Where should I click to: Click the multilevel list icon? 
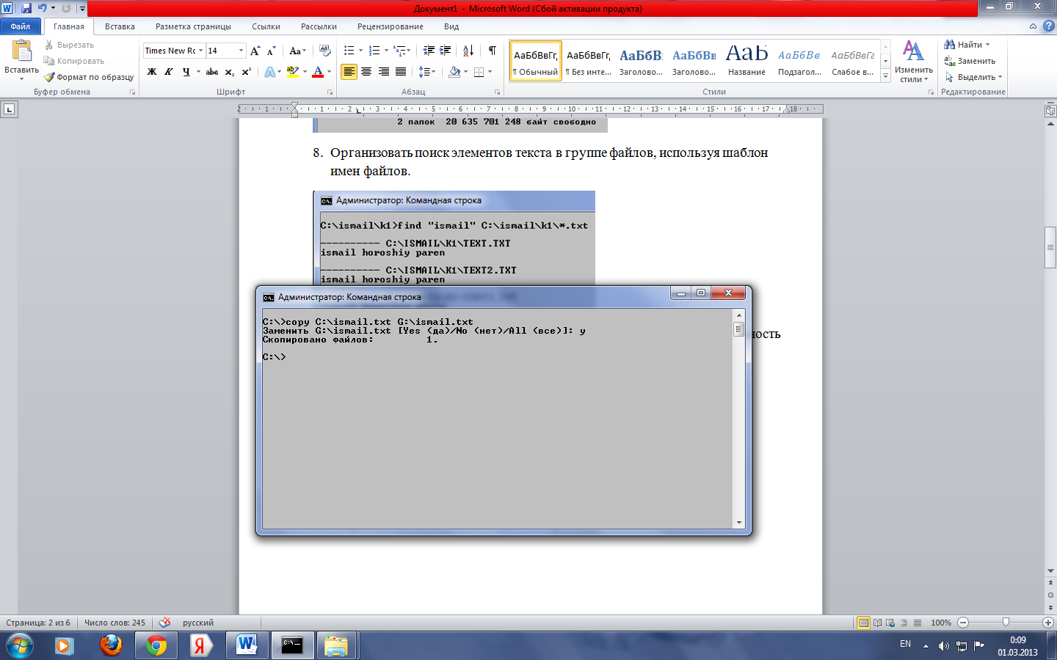[x=399, y=51]
